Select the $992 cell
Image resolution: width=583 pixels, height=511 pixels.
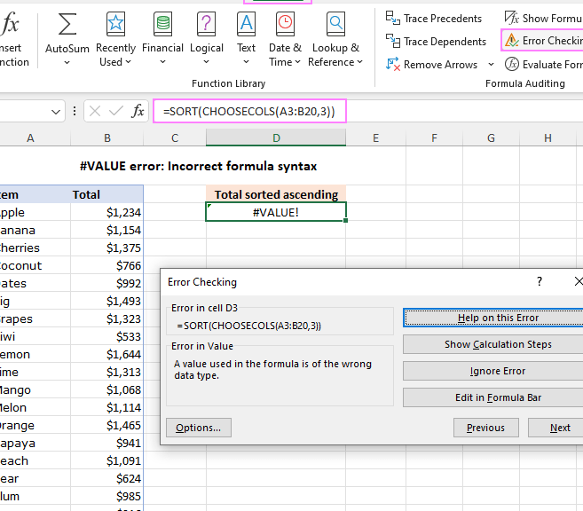[x=107, y=284]
